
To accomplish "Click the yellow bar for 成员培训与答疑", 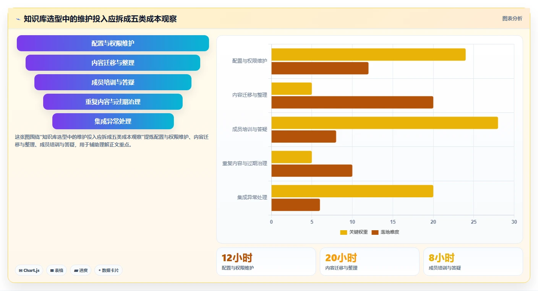I will point(385,123).
